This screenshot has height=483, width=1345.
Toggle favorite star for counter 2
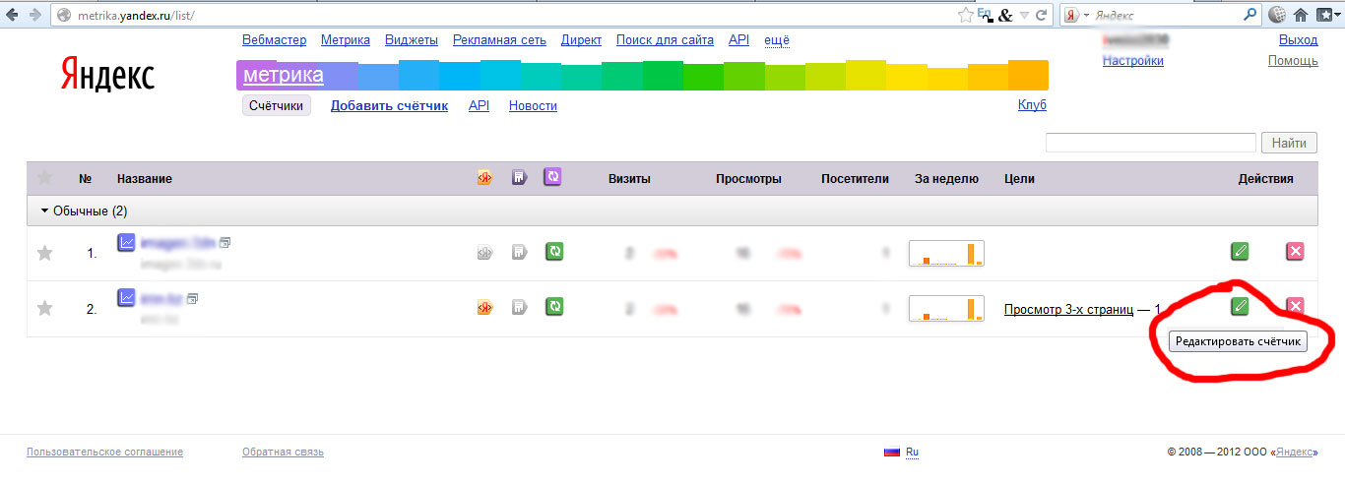(x=44, y=308)
